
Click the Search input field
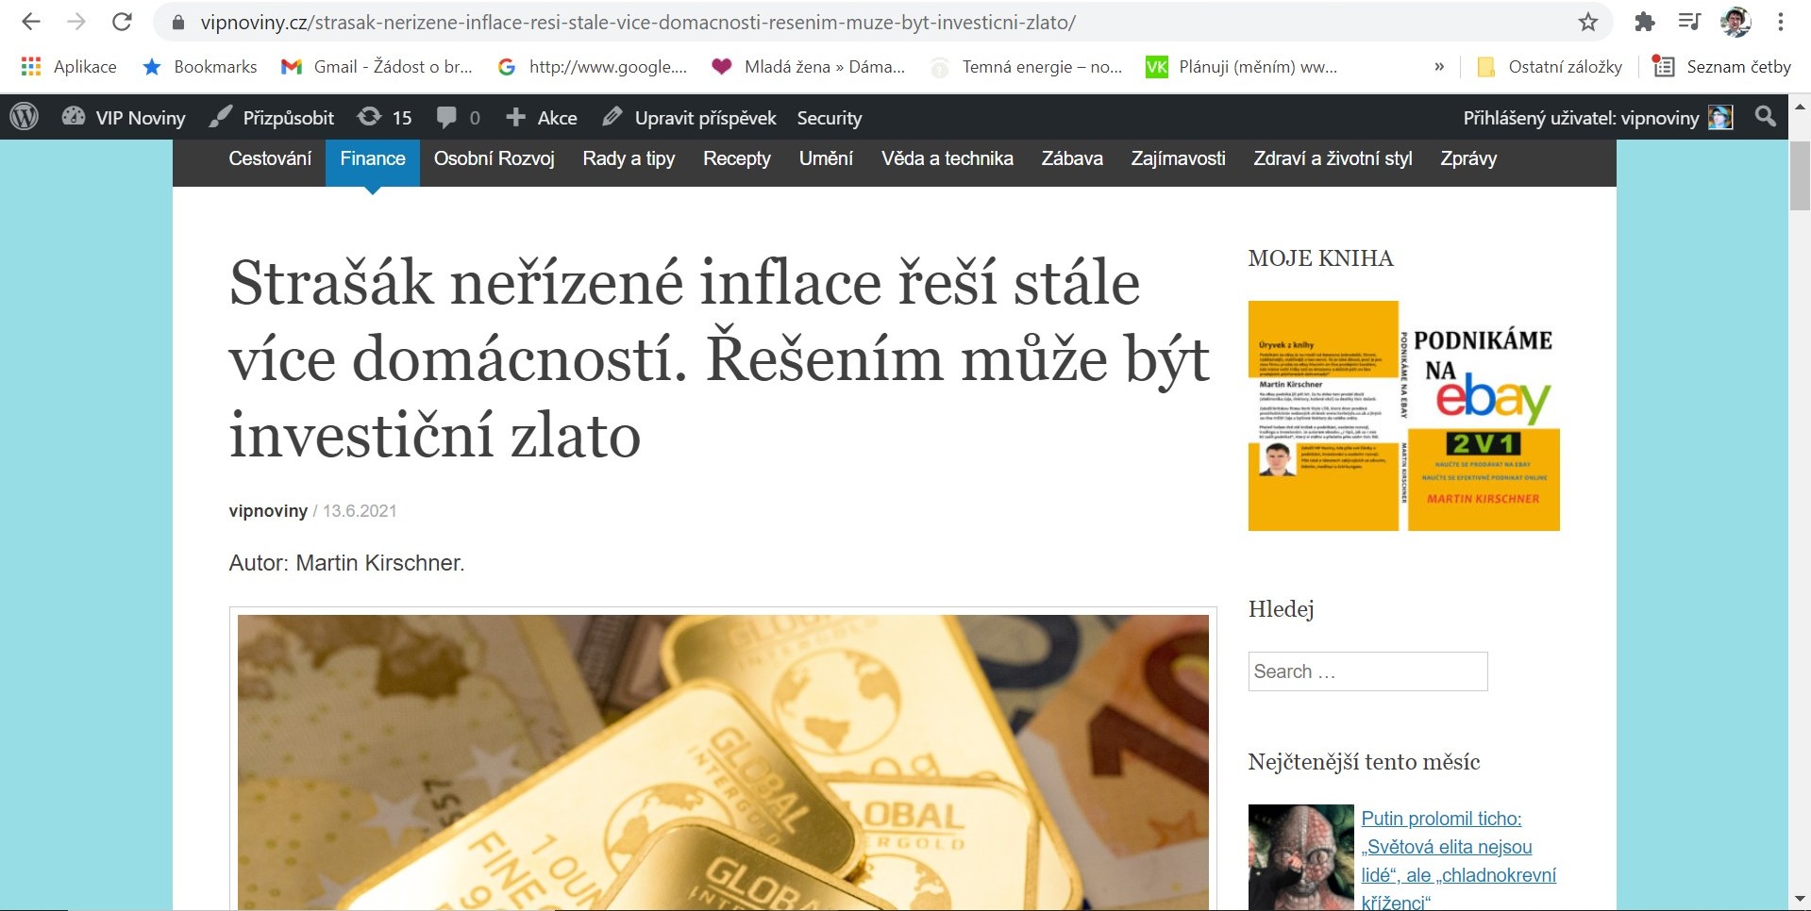pyautogui.click(x=1367, y=671)
